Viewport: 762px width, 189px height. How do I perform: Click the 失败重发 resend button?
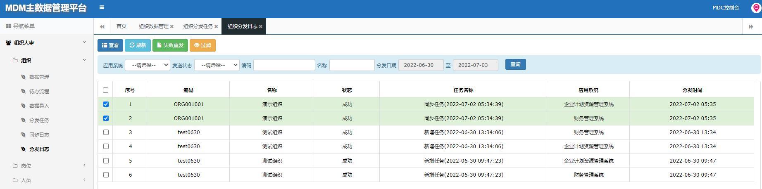point(170,45)
